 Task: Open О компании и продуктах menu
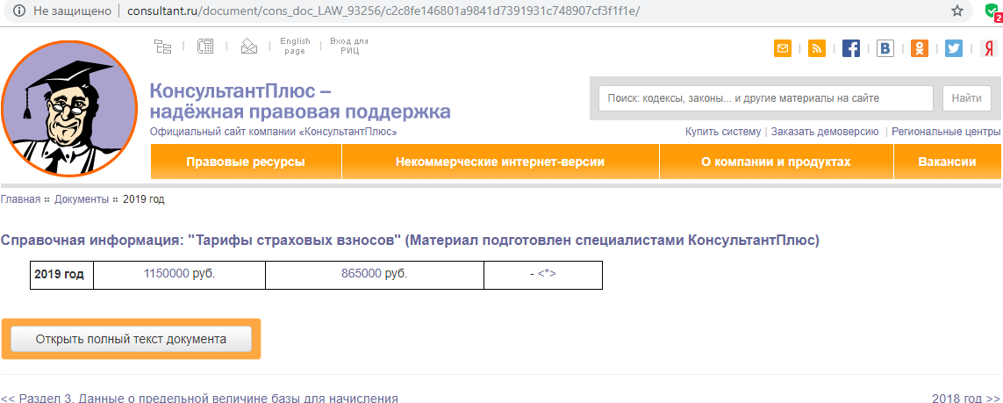tap(776, 162)
